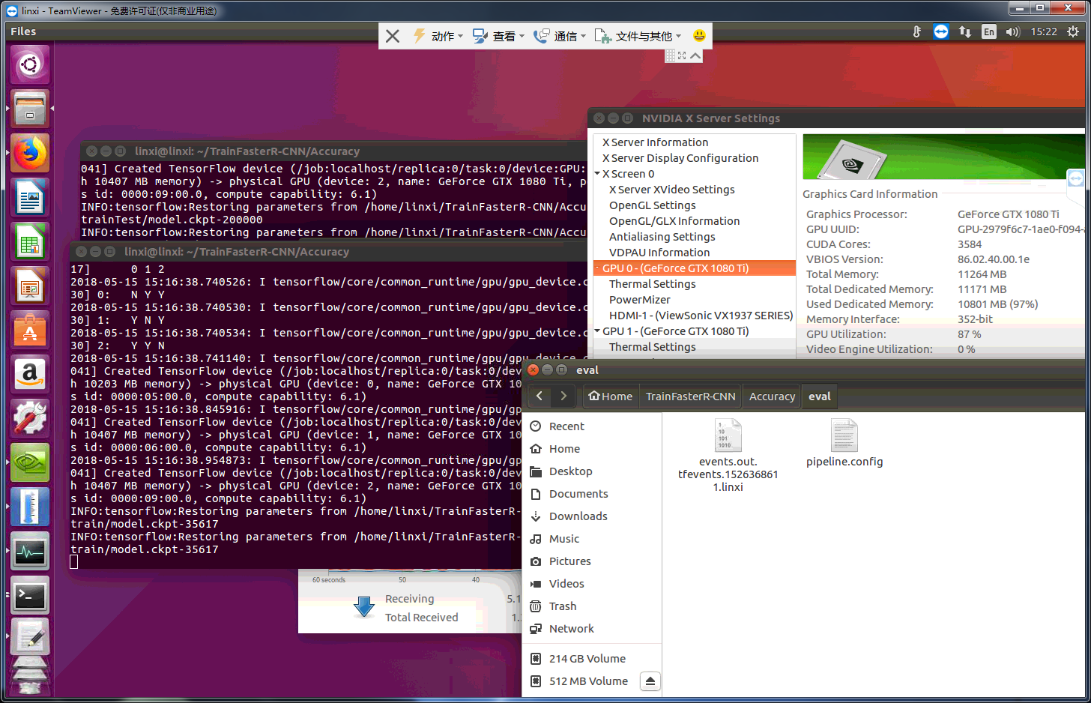Jump to Accuracy folder in path bar
Screen dimensions: 1091x703
coord(772,396)
